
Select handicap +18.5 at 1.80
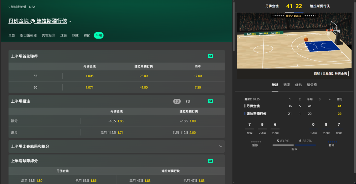point(189,121)
